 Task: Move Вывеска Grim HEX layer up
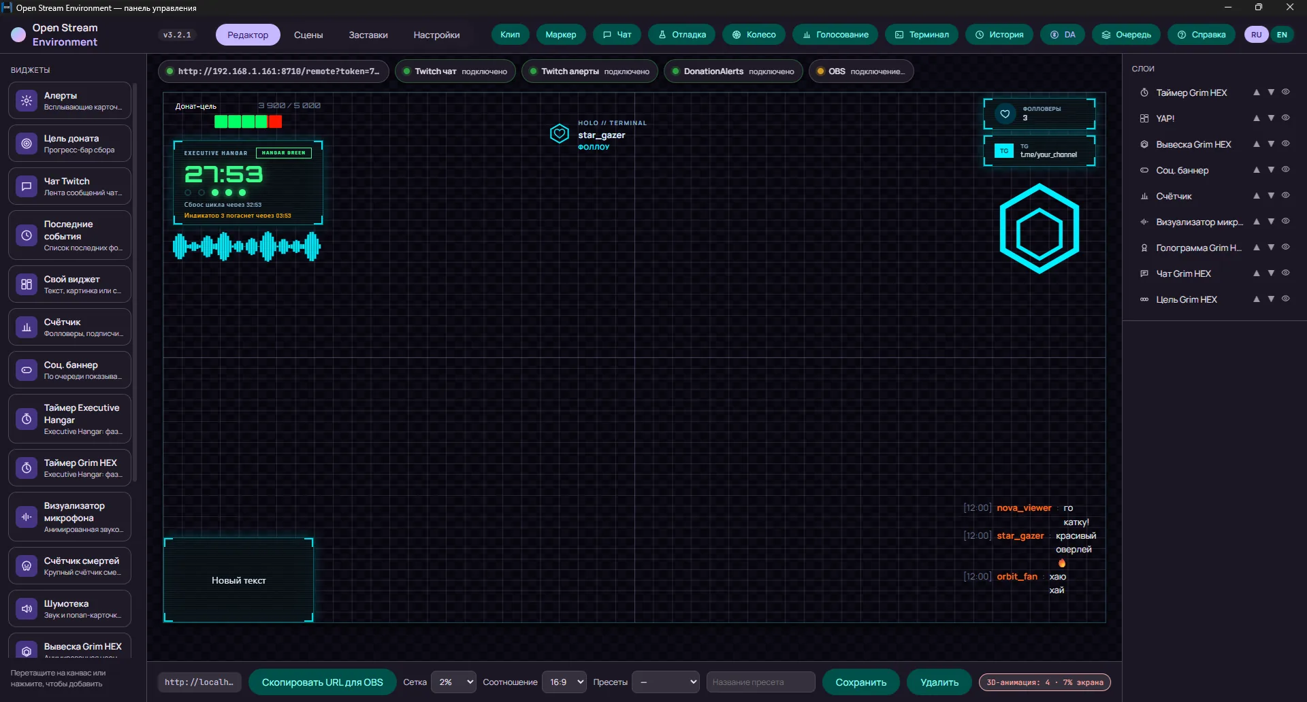1257,144
